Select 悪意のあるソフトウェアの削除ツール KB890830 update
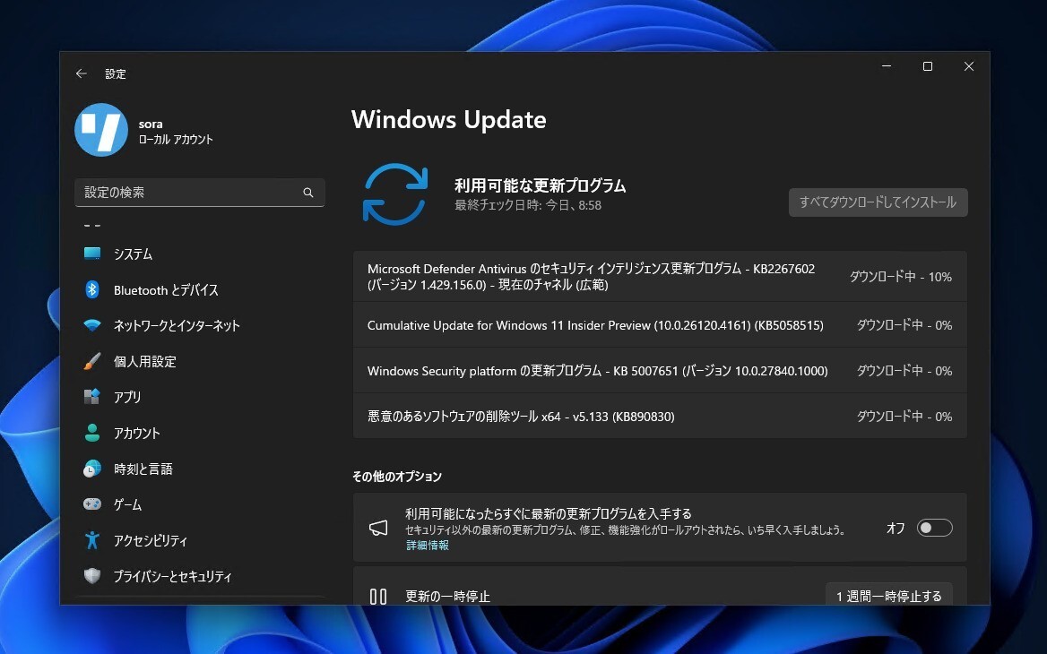1047x654 pixels. (x=660, y=417)
